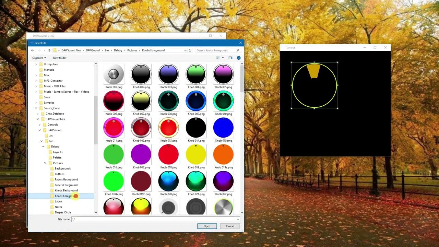439x247 pixels.
Task: Go back with the back arrow
Action: 33,50
